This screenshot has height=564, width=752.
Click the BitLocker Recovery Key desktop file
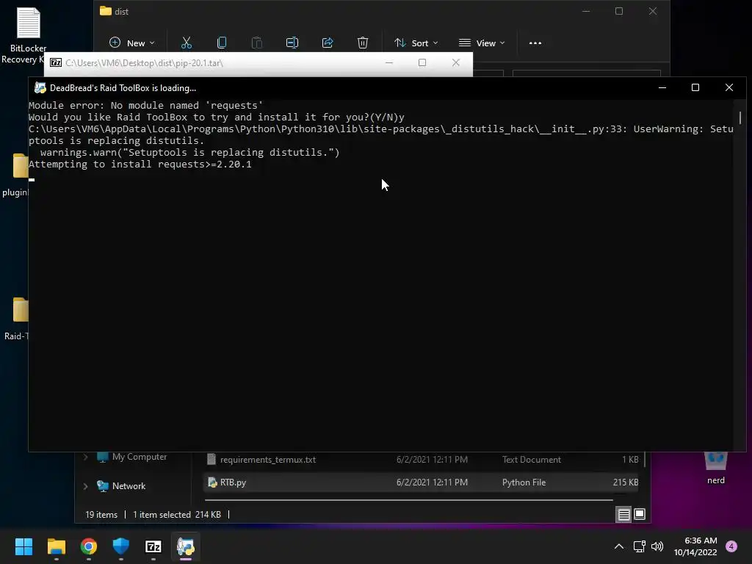click(28, 35)
